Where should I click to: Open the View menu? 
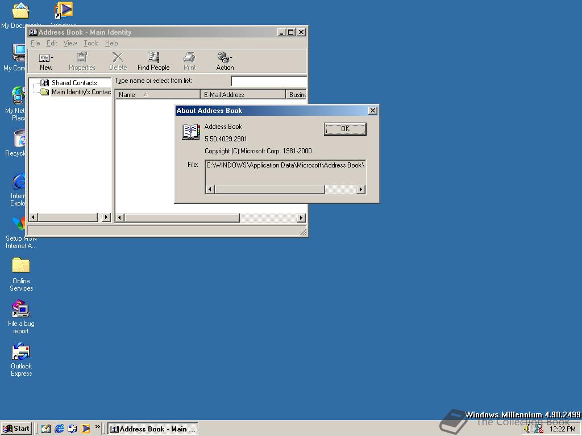click(70, 43)
